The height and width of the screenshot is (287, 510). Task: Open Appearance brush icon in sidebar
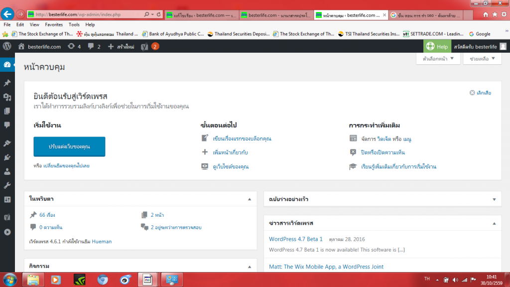coord(7,143)
